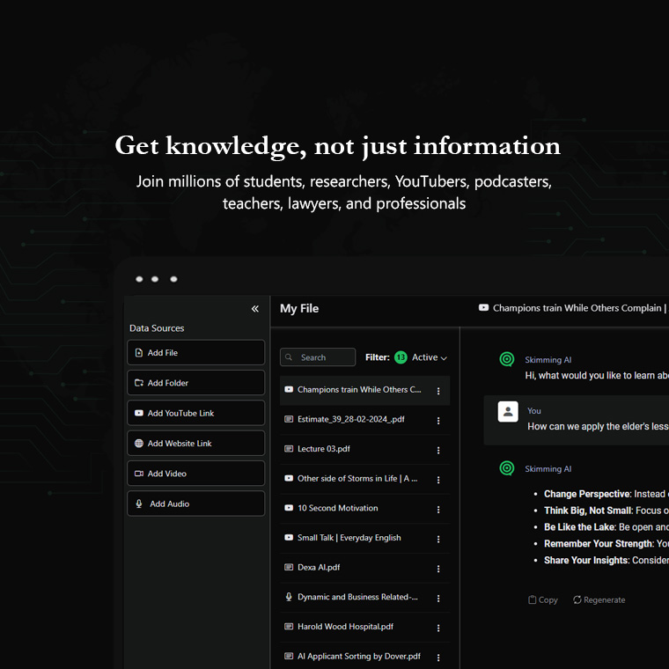Open options menu for AI Applicant Sorting by Dover.pdf
The image size is (669, 669).
click(438, 658)
